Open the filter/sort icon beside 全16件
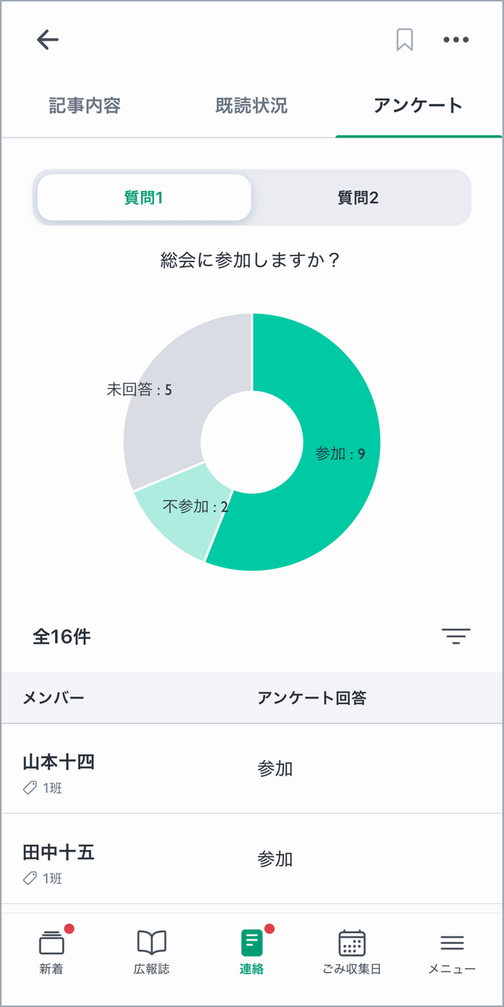Image resolution: width=504 pixels, height=1007 pixels. (x=456, y=637)
